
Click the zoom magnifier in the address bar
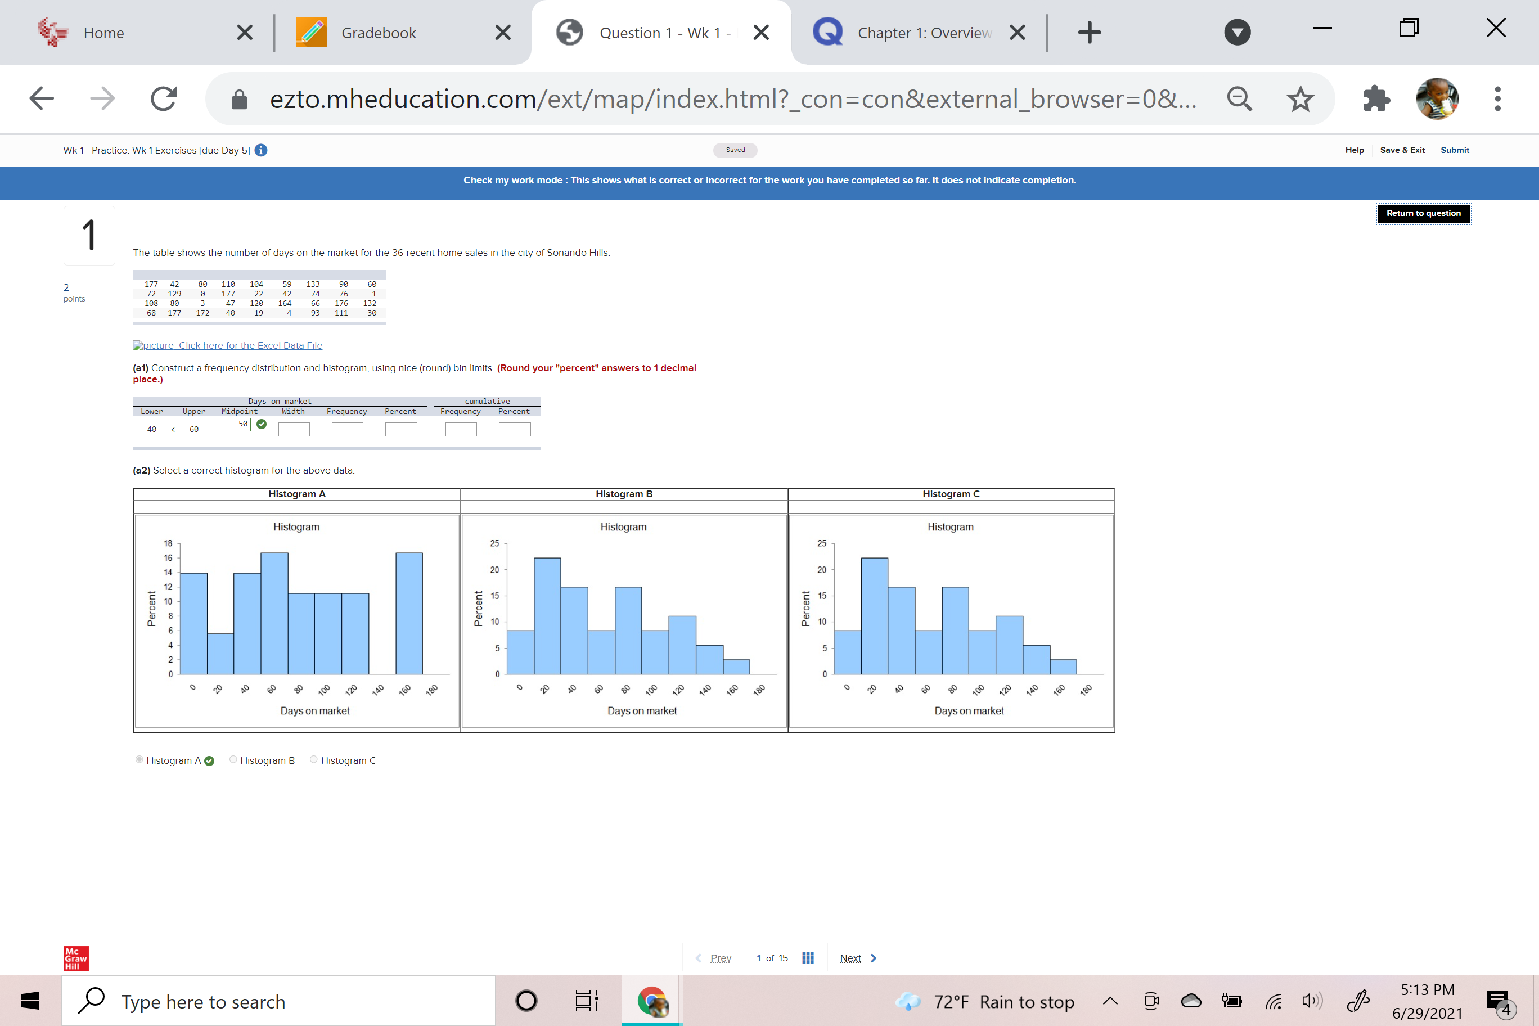tap(1240, 98)
